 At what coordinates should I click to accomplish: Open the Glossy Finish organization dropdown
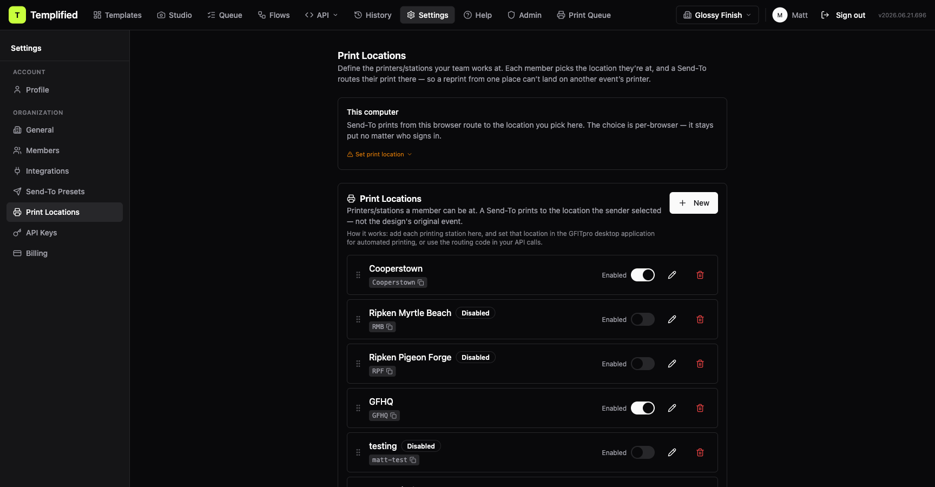717,15
